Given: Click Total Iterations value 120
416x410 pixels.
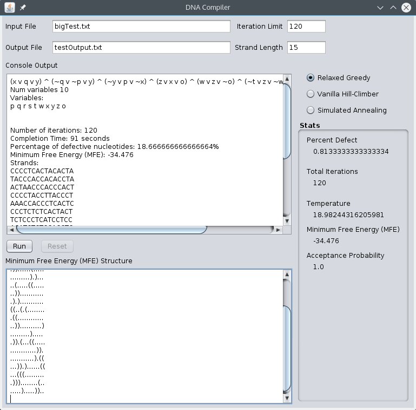Looking at the screenshot, I should click(319, 183).
